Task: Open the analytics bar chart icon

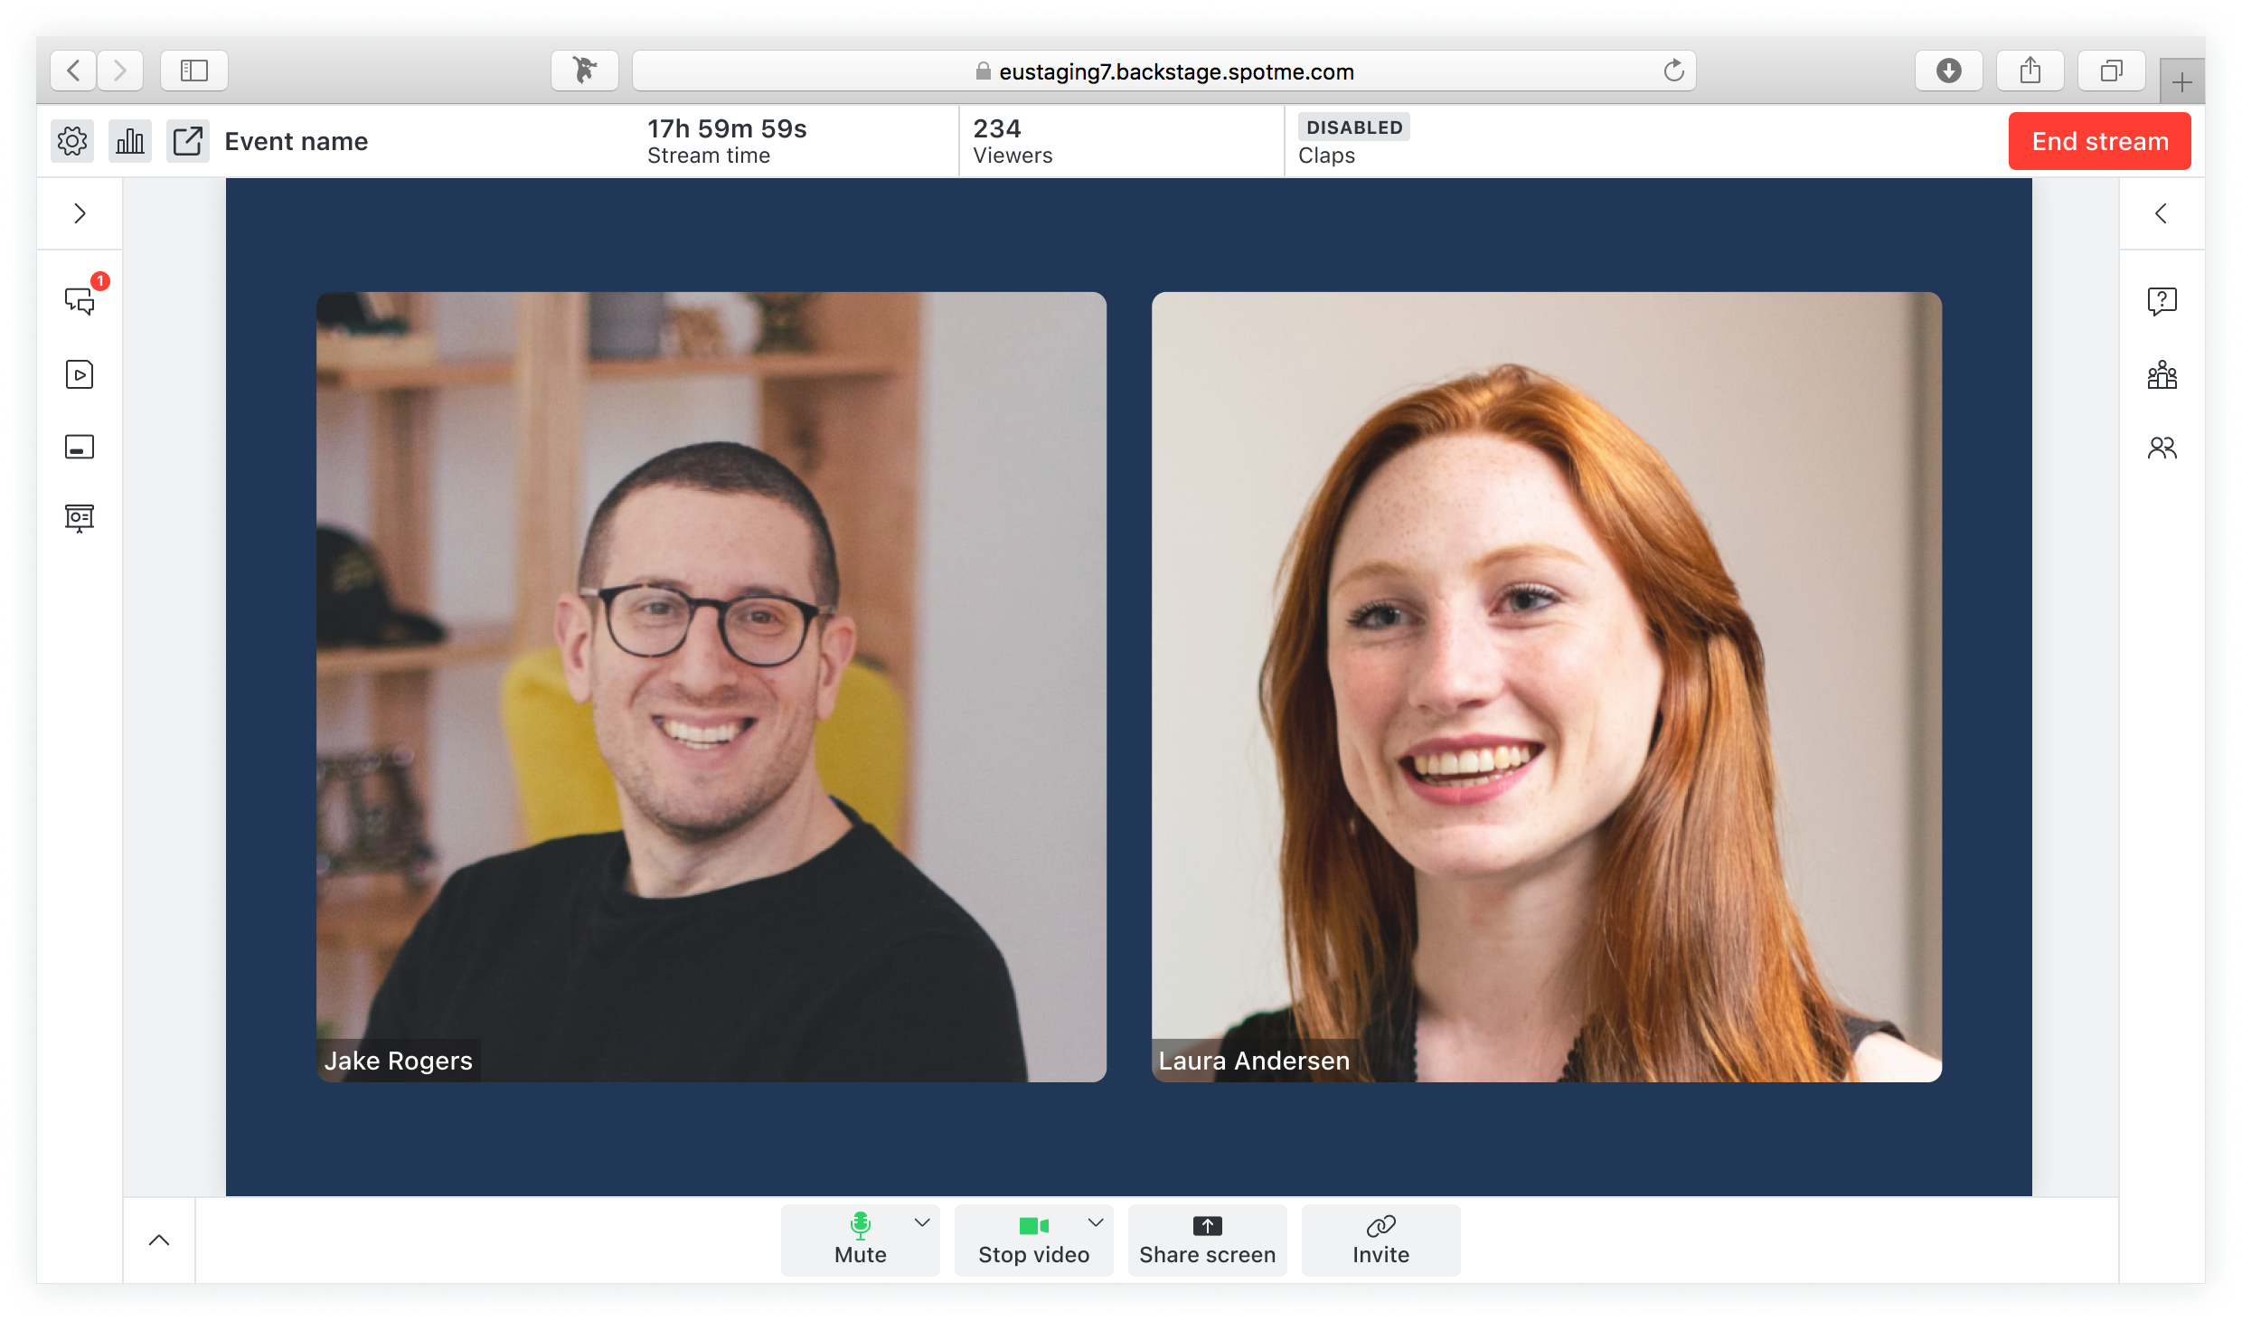Action: pos(130,141)
